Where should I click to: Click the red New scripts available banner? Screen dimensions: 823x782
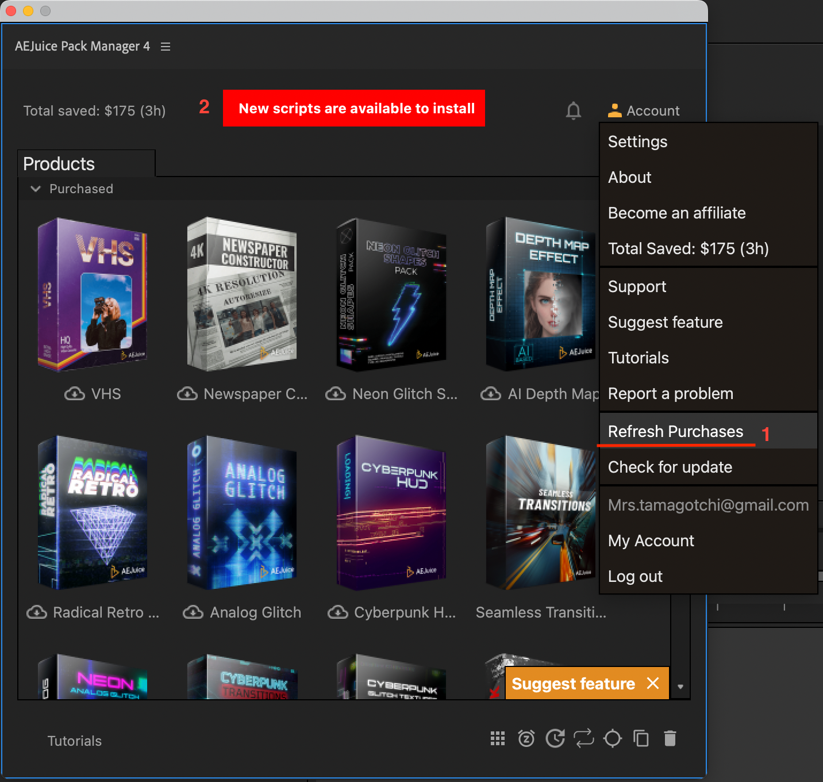pyautogui.click(x=354, y=108)
